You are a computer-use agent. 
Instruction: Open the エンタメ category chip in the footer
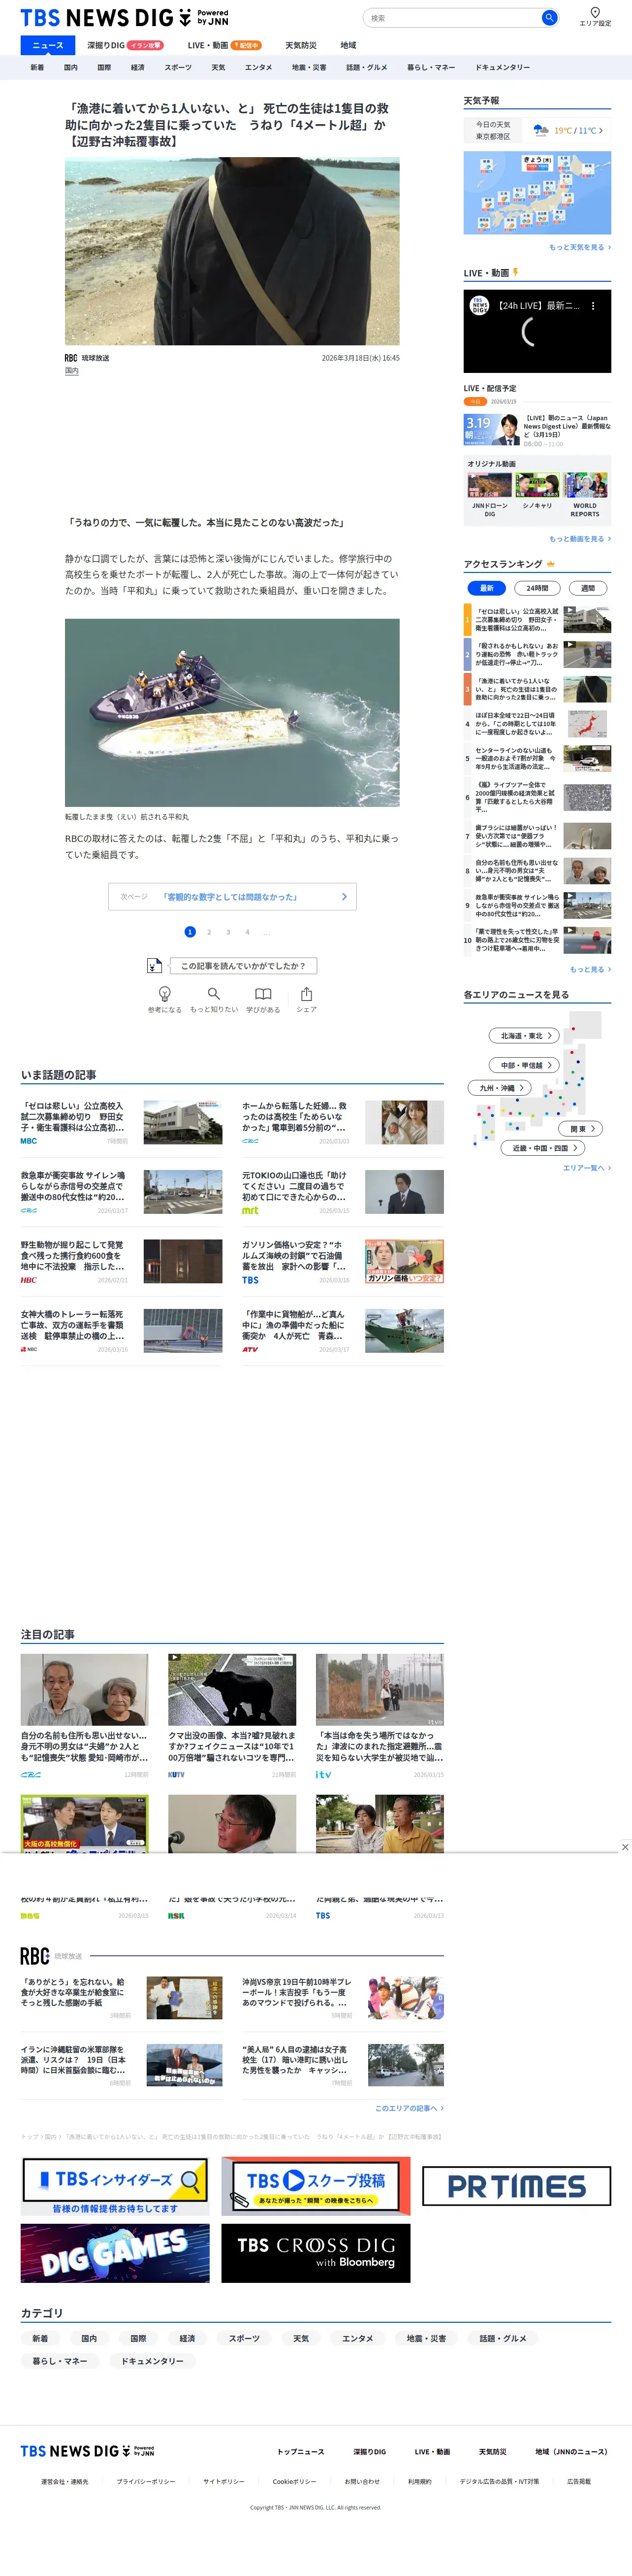coord(357,2338)
